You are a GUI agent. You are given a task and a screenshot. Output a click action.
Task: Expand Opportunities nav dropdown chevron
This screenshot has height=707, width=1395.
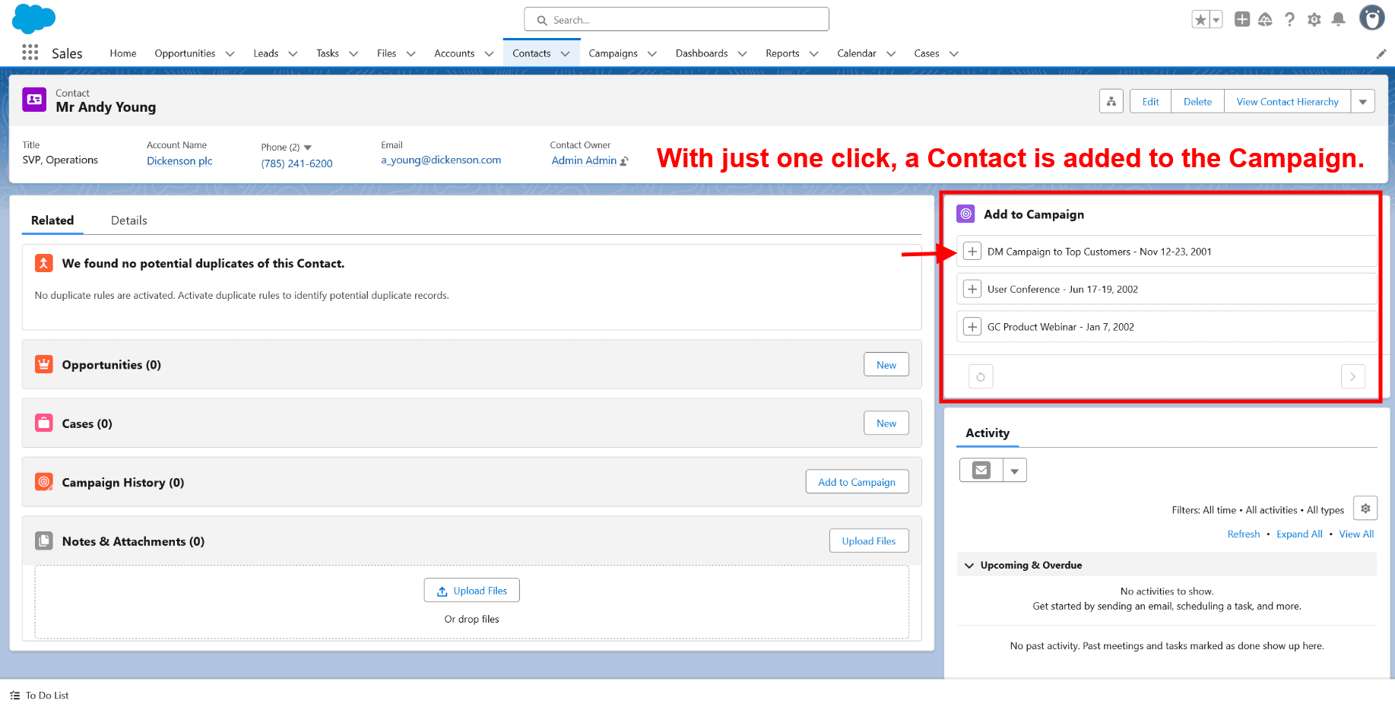tap(230, 54)
